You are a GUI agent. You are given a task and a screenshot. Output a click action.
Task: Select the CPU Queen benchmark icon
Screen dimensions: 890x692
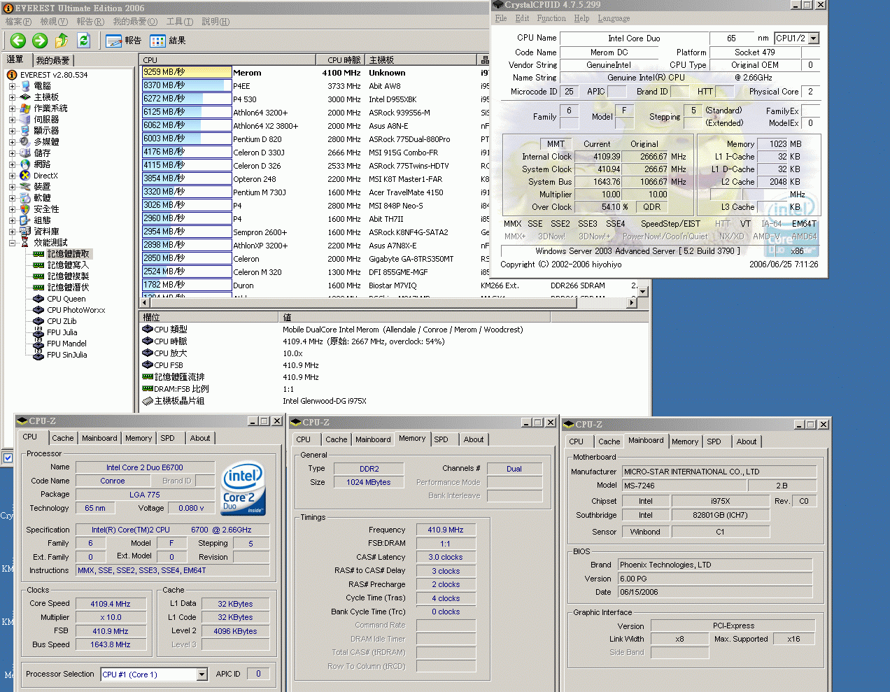(x=38, y=299)
